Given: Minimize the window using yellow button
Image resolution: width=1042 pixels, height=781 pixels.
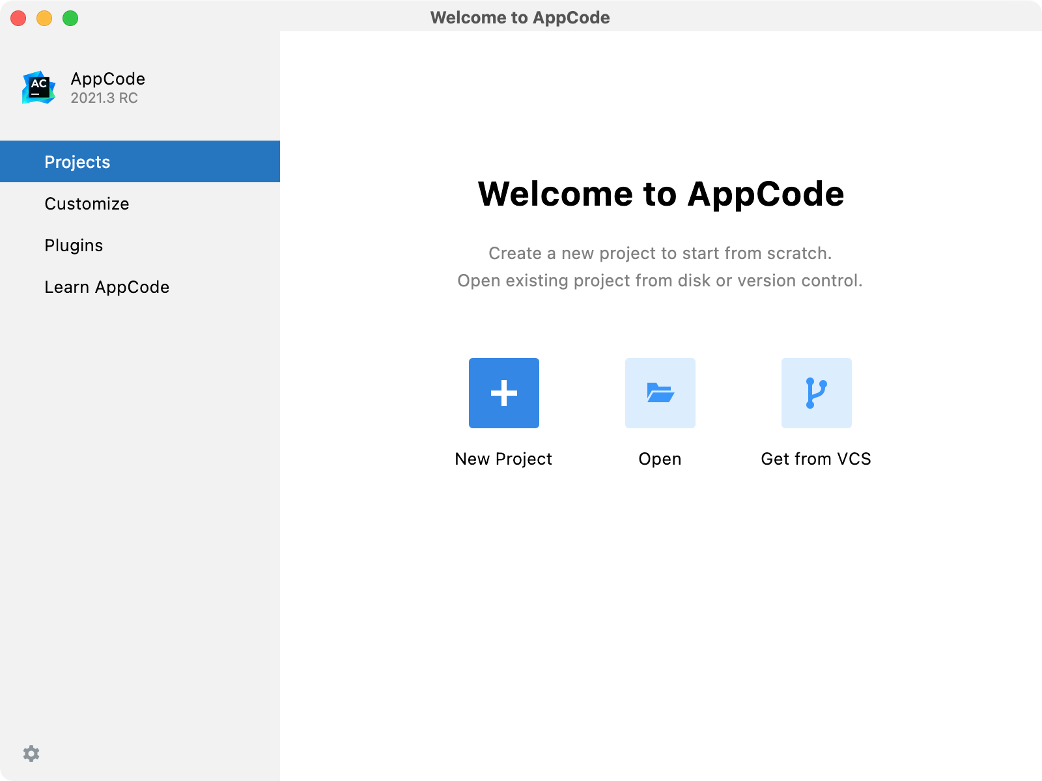Looking at the screenshot, I should click(x=44, y=18).
